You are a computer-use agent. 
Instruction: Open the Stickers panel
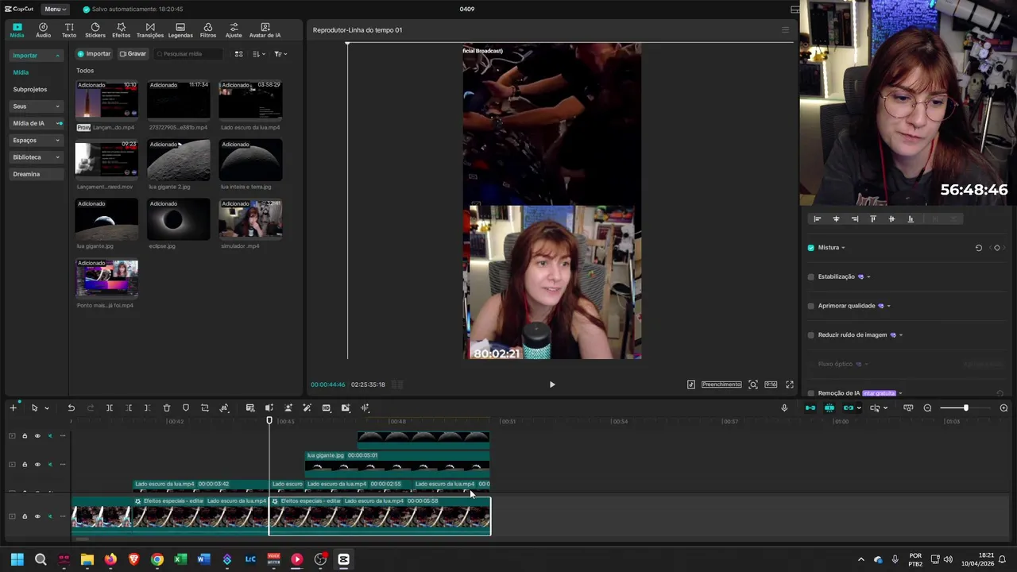[95, 30]
